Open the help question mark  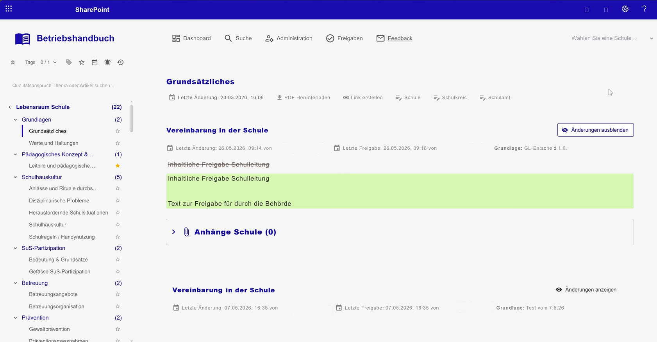645,9
